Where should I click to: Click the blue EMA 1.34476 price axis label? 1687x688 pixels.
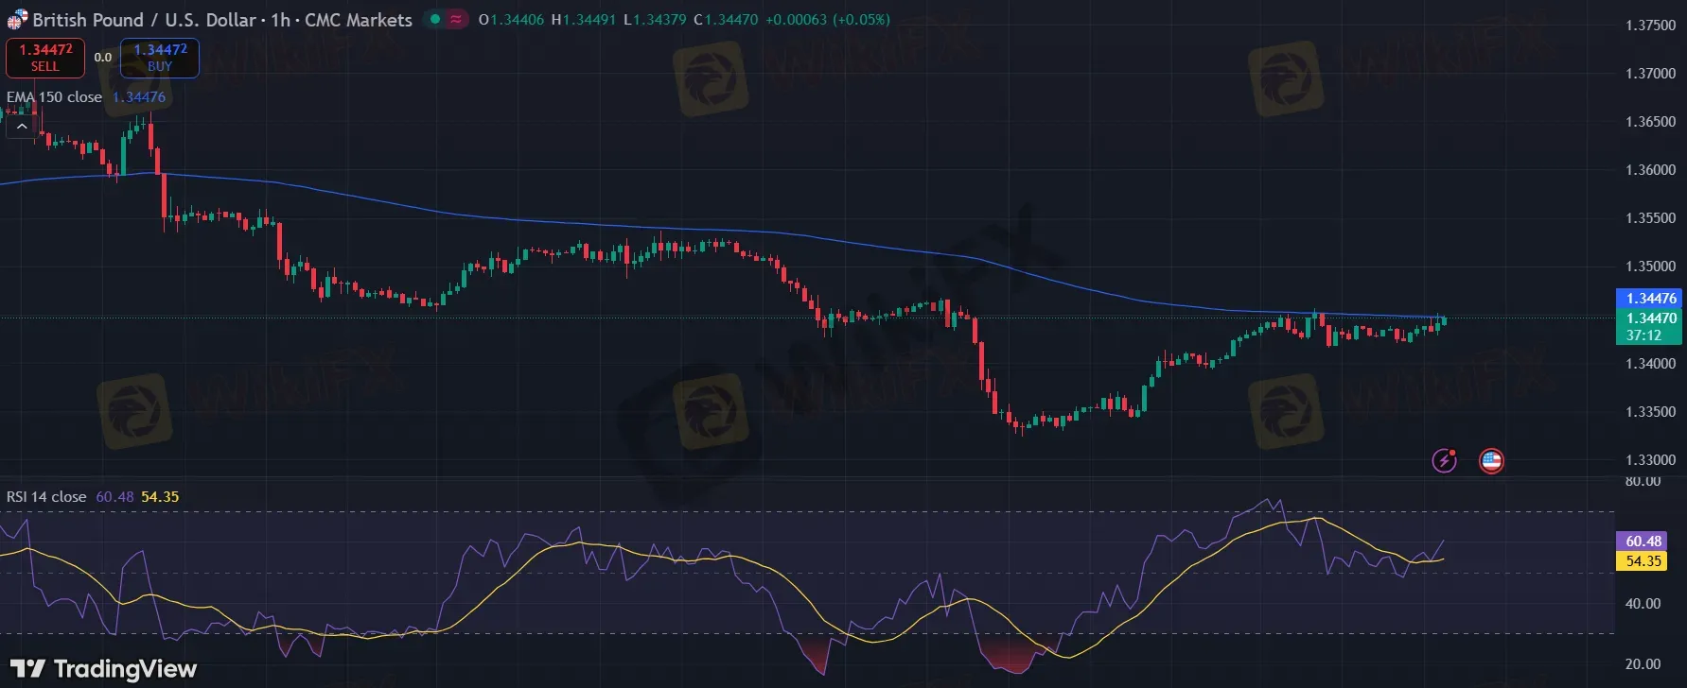(1650, 299)
